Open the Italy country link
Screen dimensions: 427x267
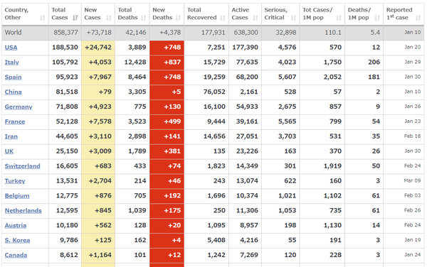click(x=11, y=62)
